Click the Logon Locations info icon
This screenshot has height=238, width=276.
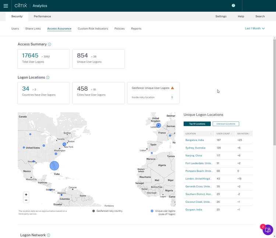click(48, 77)
